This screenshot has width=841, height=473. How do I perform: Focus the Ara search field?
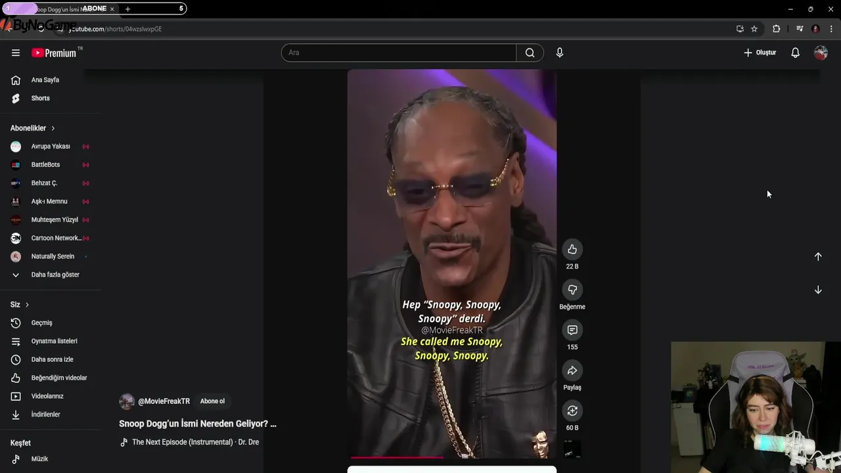399,53
